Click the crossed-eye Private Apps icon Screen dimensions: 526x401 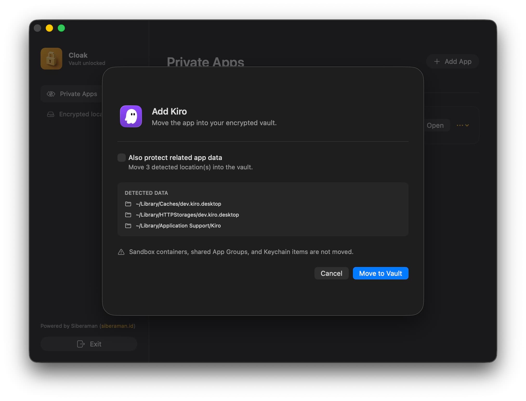click(x=51, y=94)
